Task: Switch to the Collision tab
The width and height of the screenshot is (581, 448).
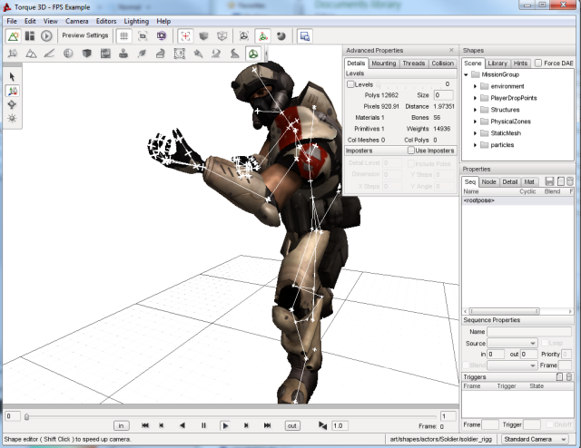Action: [x=442, y=63]
